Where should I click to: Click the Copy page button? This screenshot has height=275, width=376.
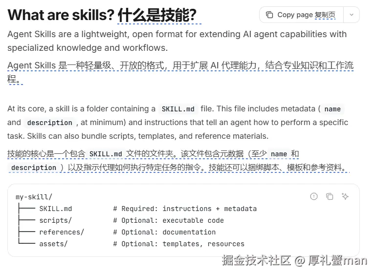tap(301, 15)
